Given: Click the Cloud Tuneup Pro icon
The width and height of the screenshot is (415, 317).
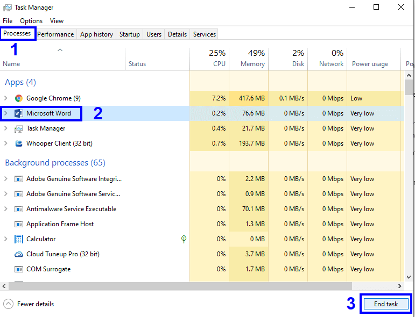Looking at the screenshot, I should pyautogui.click(x=18, y=254).
